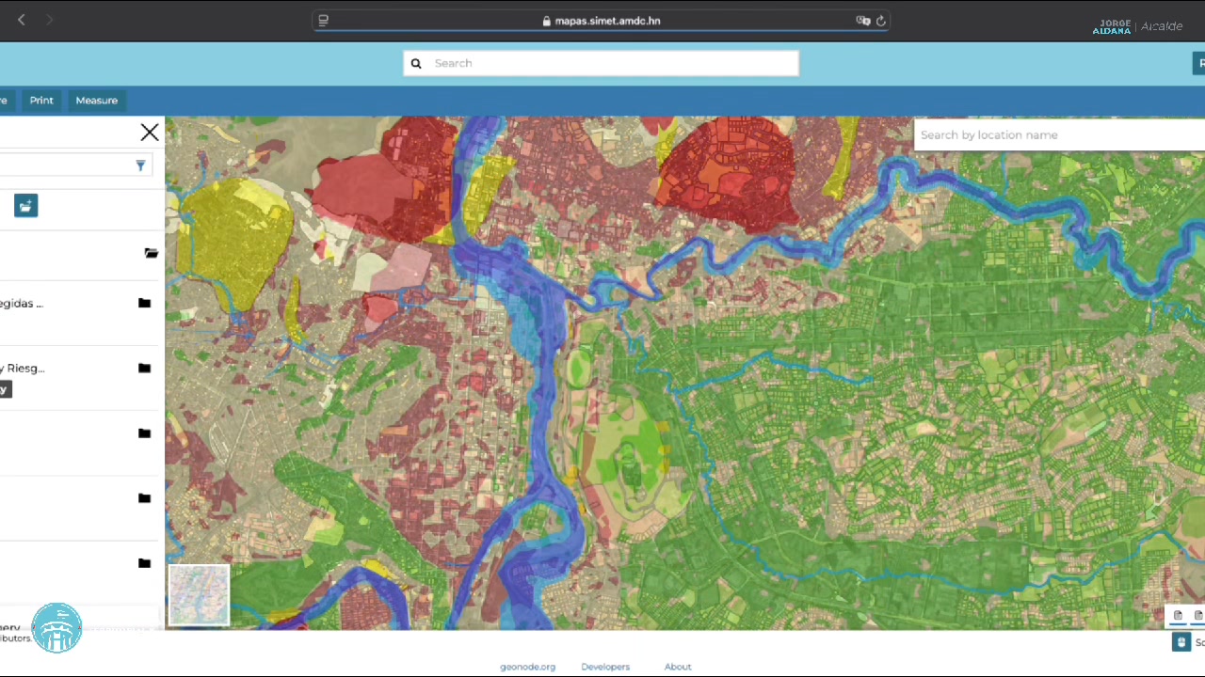This screenshot has width=1205, height=677.
Task: Click the page settings icon left of the URL
Action: 323,21
